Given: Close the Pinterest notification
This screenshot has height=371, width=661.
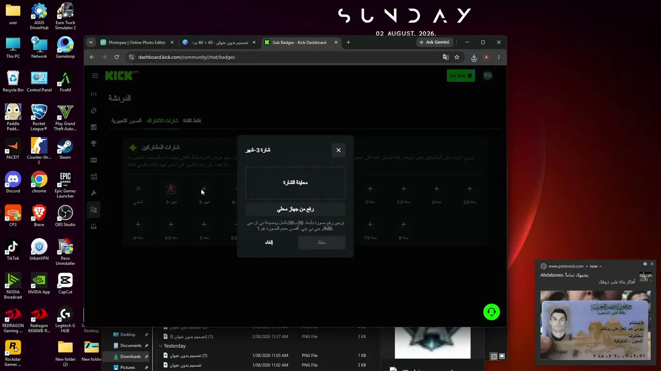Looking at the screenshot, I should [x=652, y=264].
